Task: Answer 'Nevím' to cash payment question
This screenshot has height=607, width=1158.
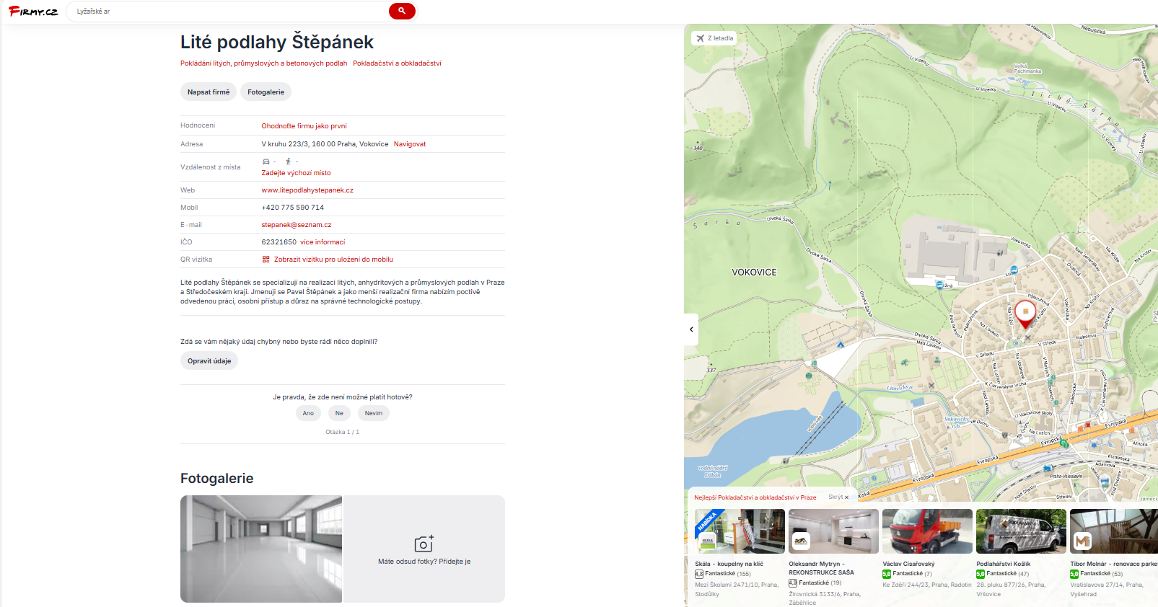Action: point(374,413)
